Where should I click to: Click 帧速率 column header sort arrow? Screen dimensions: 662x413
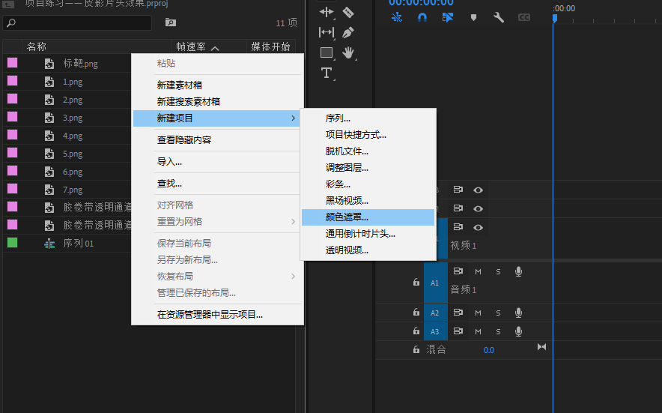click(215, 48)
